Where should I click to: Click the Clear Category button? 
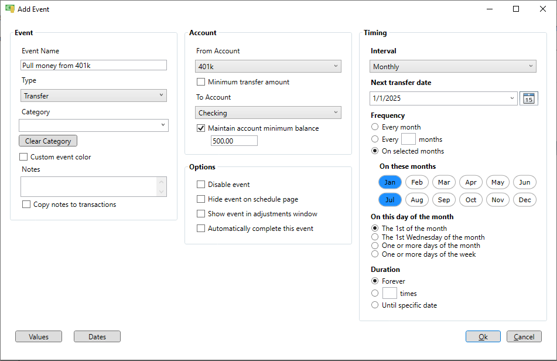(48, 141)
